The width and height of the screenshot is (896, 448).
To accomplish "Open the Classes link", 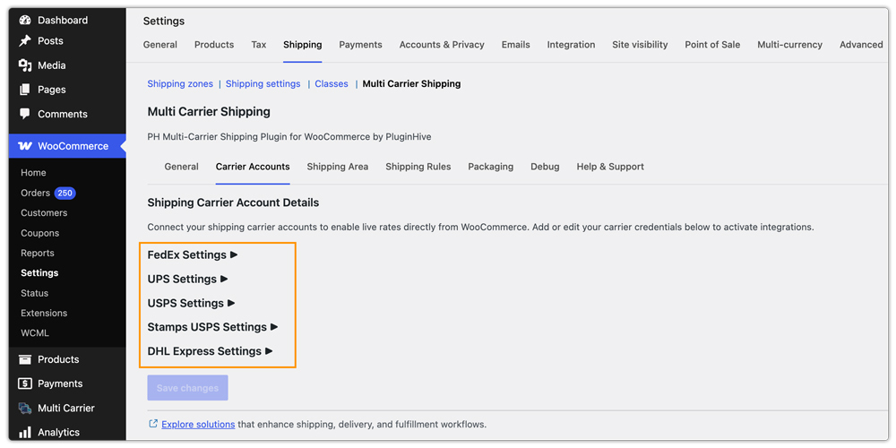I will (332, 84).
